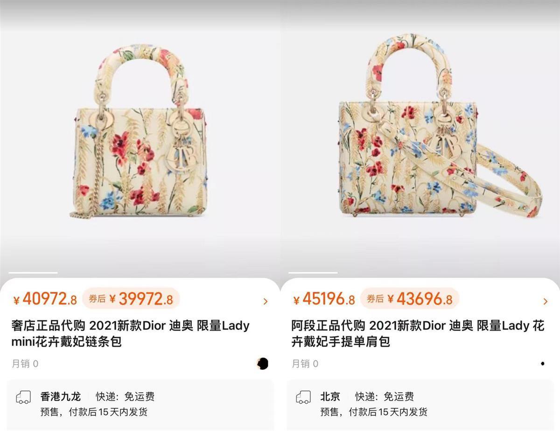560x431 pixels.
Task: Tap the right image carousel progress bar
Action: 313,273
